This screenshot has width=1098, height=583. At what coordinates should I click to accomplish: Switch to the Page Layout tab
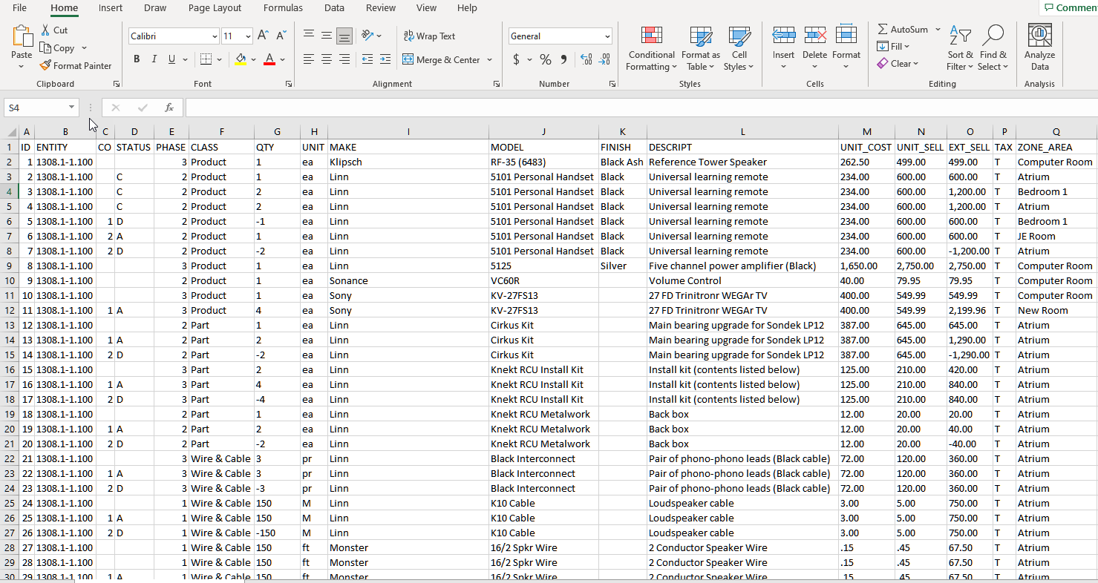(x=215, y=7)
